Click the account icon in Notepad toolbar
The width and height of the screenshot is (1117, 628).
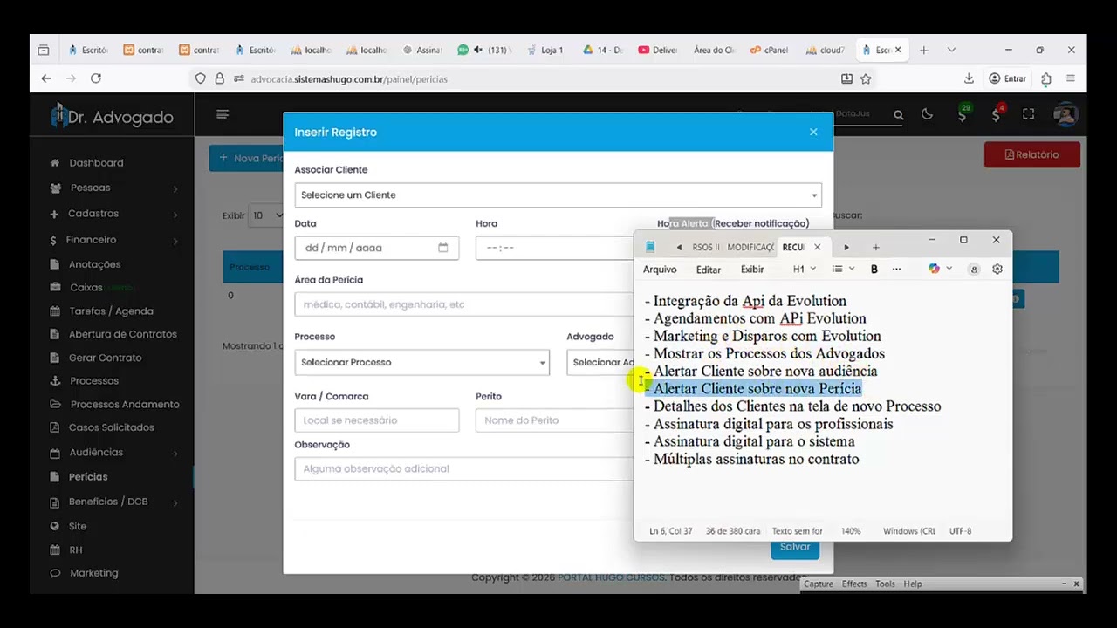974,270
